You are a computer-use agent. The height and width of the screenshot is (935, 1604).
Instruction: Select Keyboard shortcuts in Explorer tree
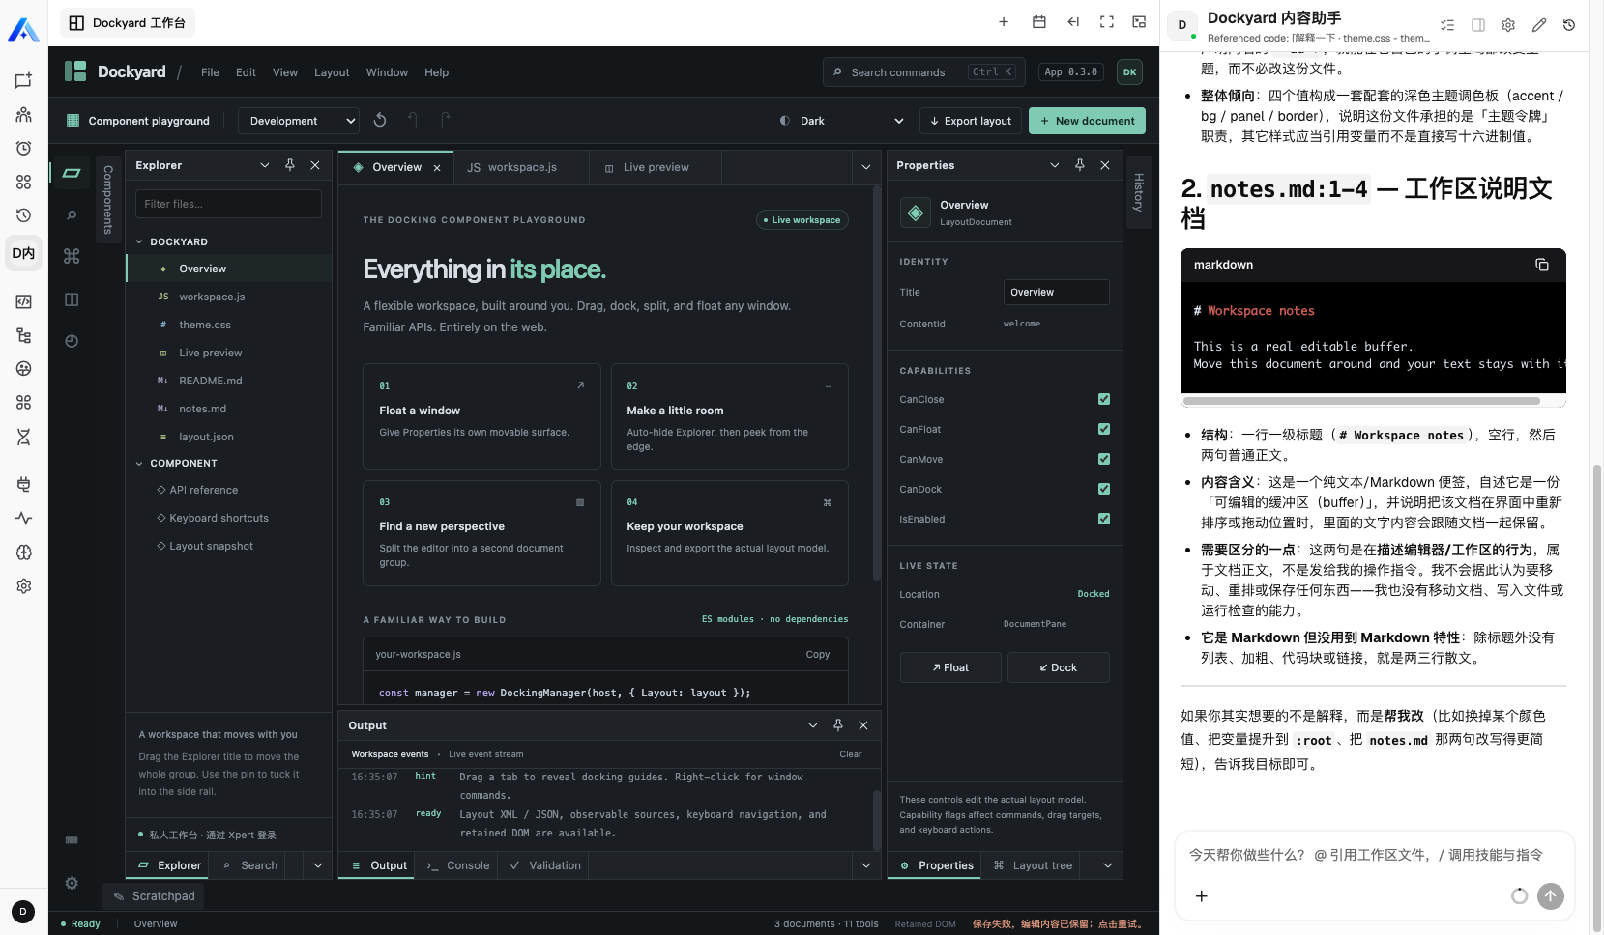tap(228, 519)
